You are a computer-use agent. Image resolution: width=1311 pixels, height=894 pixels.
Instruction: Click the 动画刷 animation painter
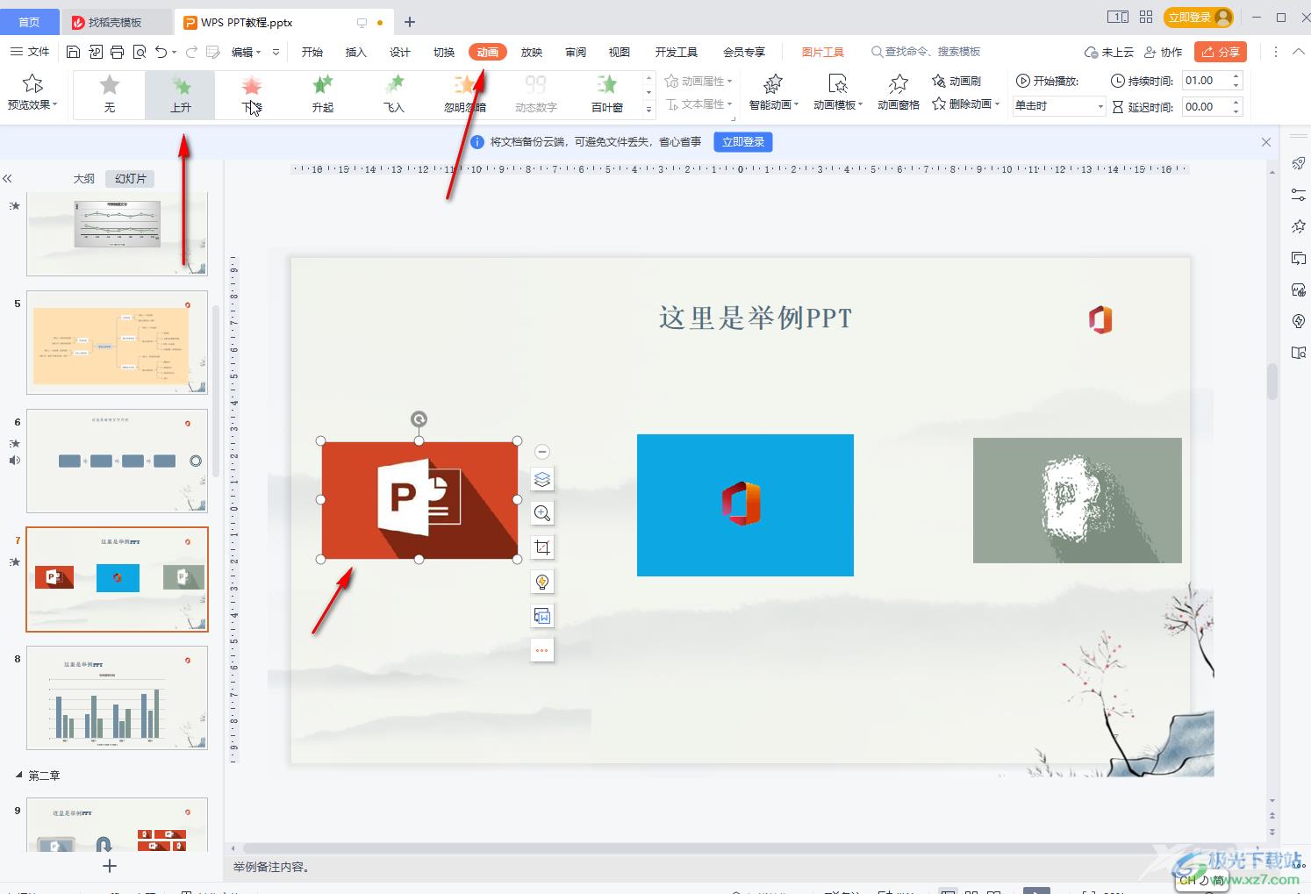(956, 81)
